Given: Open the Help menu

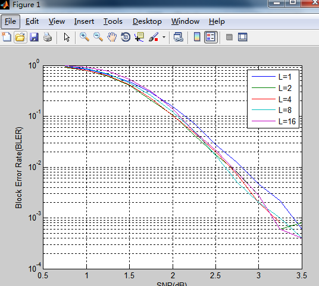Looking at the screenshot, I should (217, 21).
